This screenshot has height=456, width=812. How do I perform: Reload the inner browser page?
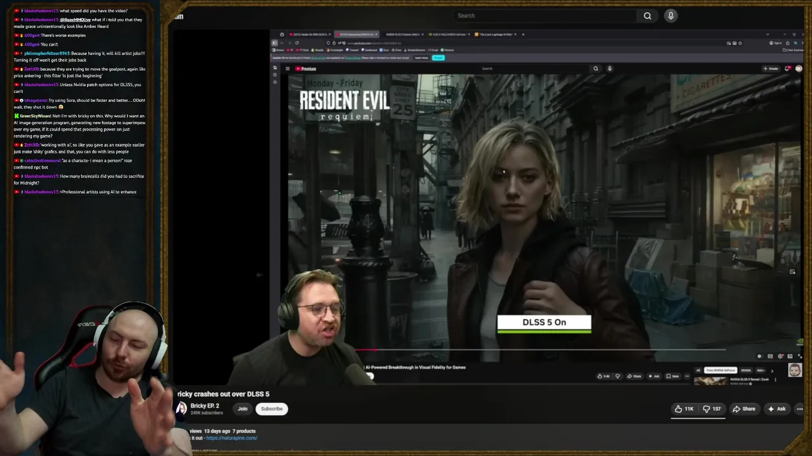(297, 43)
